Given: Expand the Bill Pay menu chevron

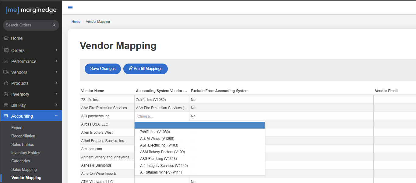Looking at the screenshot, I should click(x=56, y=105).
